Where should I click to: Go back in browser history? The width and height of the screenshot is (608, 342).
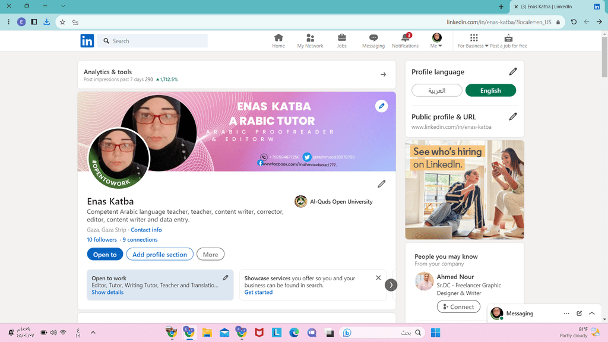coord(599,22)
